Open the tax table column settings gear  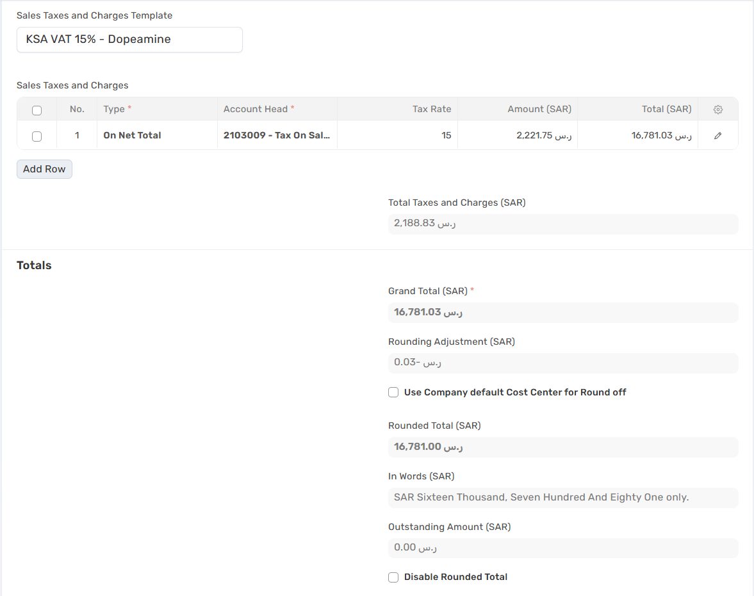coord(717,110)
